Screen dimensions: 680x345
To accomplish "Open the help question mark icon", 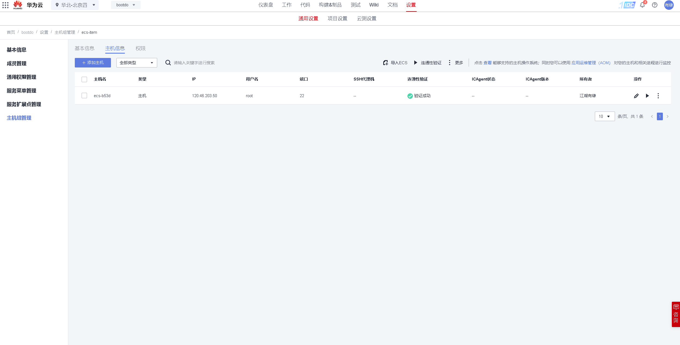I will 655,5.
